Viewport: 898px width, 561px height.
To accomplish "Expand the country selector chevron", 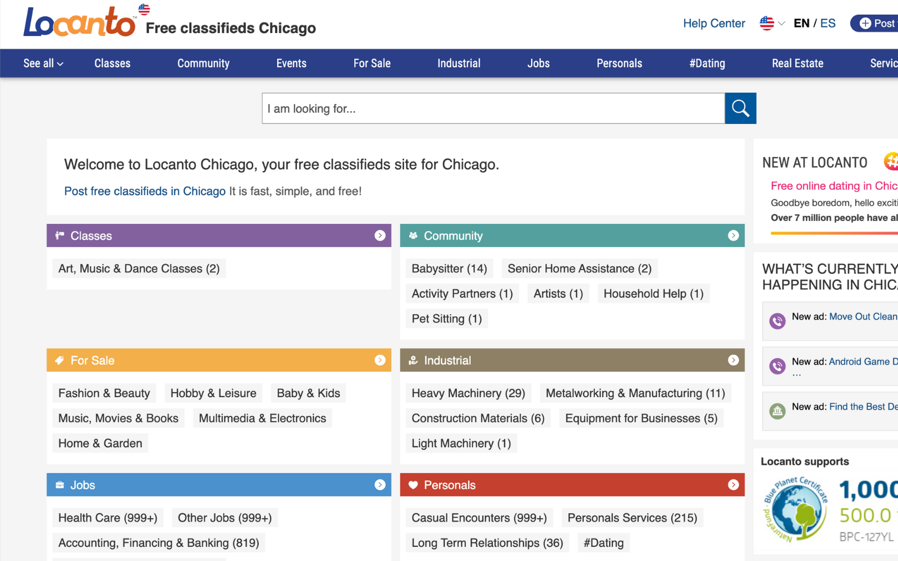I will [x=781, y=24].
